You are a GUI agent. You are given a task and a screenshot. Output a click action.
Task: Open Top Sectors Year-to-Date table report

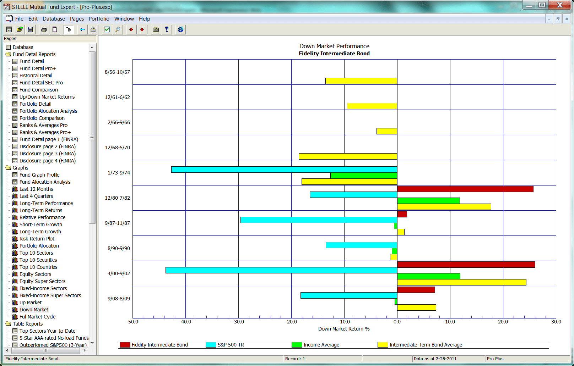tap(47, 331)
